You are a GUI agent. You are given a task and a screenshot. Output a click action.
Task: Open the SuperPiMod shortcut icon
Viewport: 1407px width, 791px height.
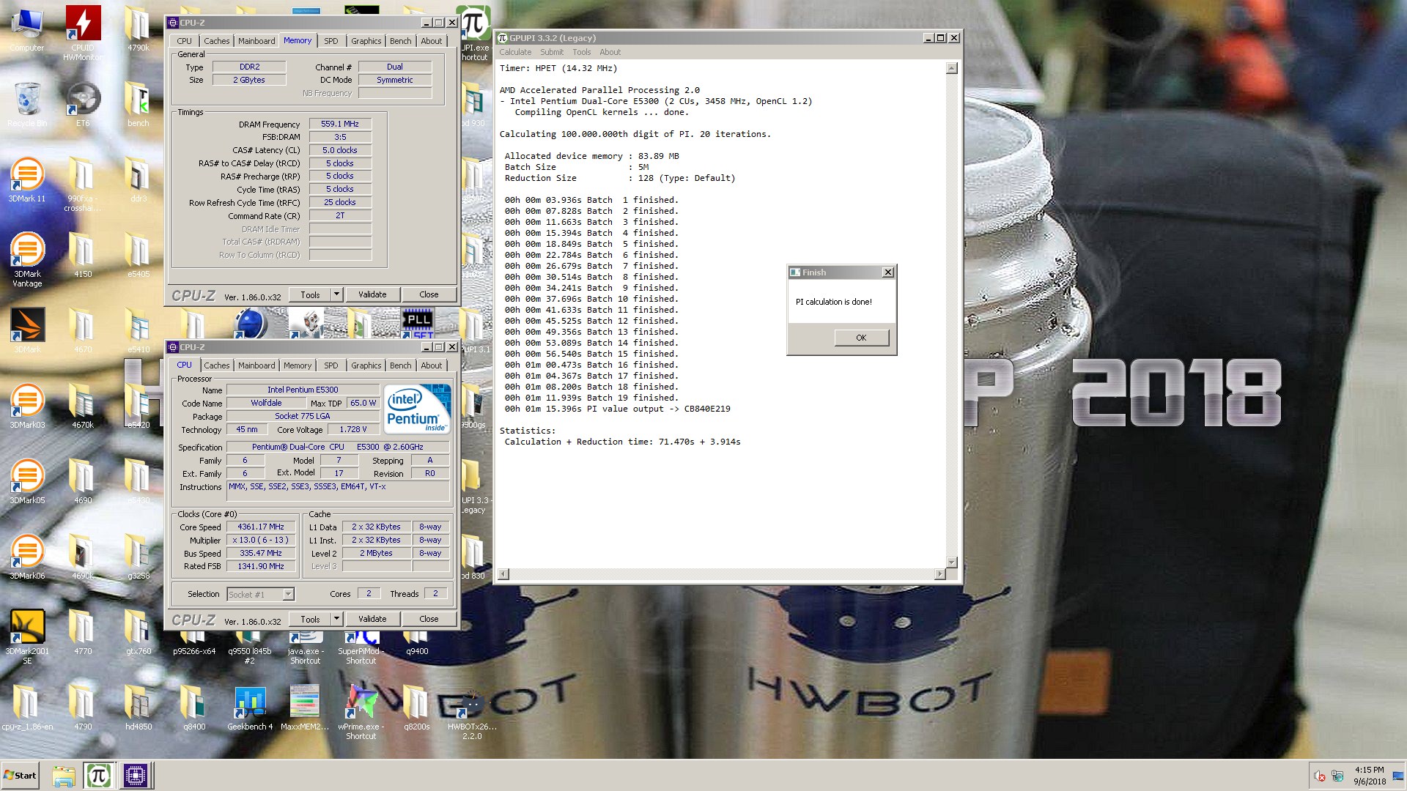click(361, 646)
